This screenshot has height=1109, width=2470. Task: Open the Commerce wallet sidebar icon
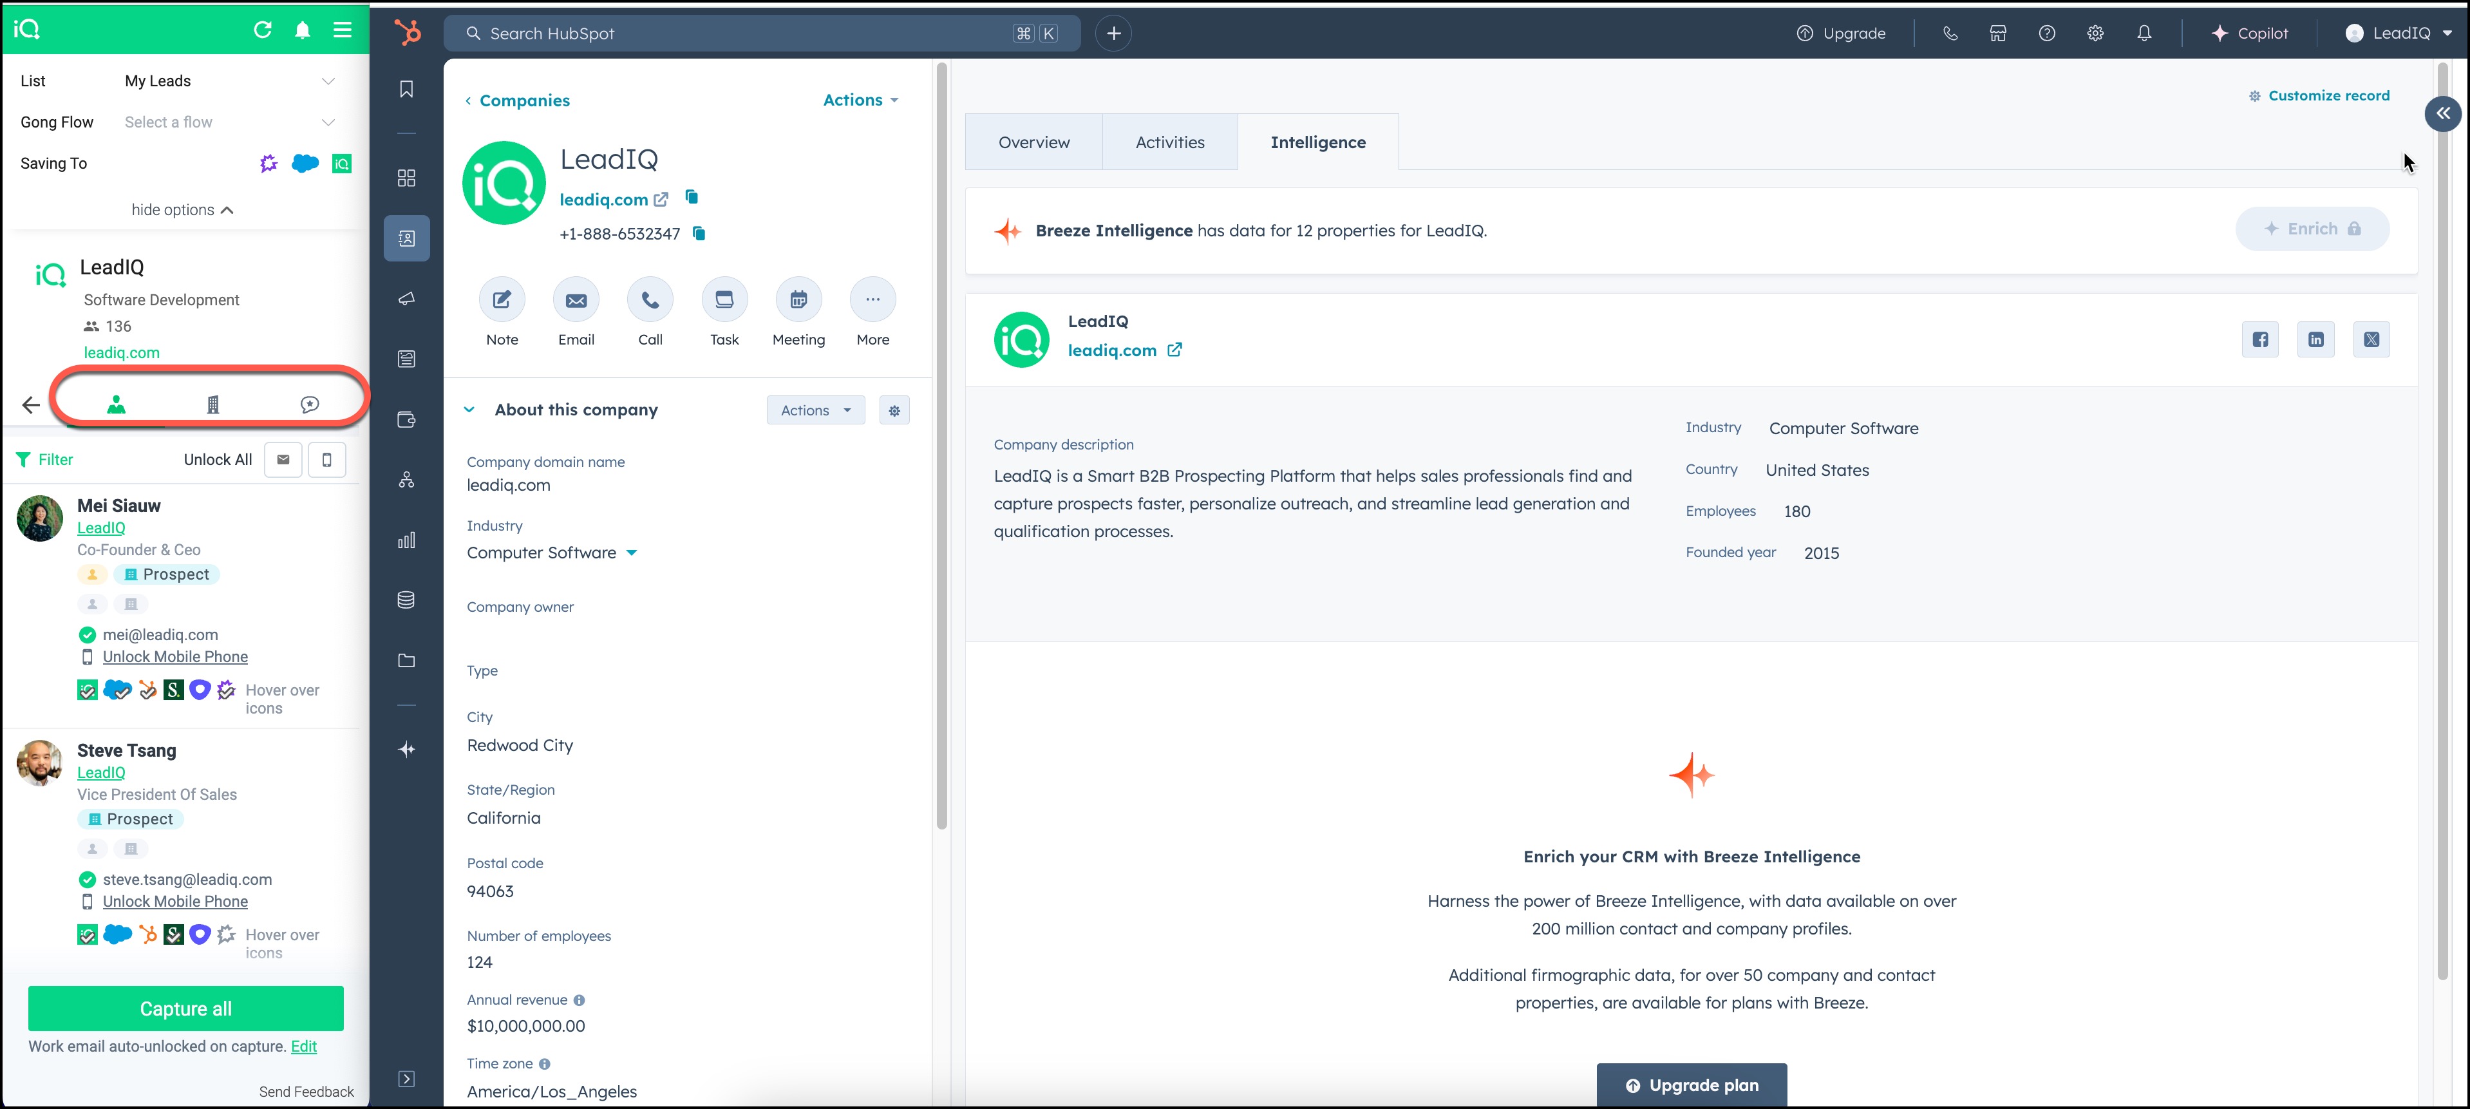pyautogui.click(x=406, y=419)
